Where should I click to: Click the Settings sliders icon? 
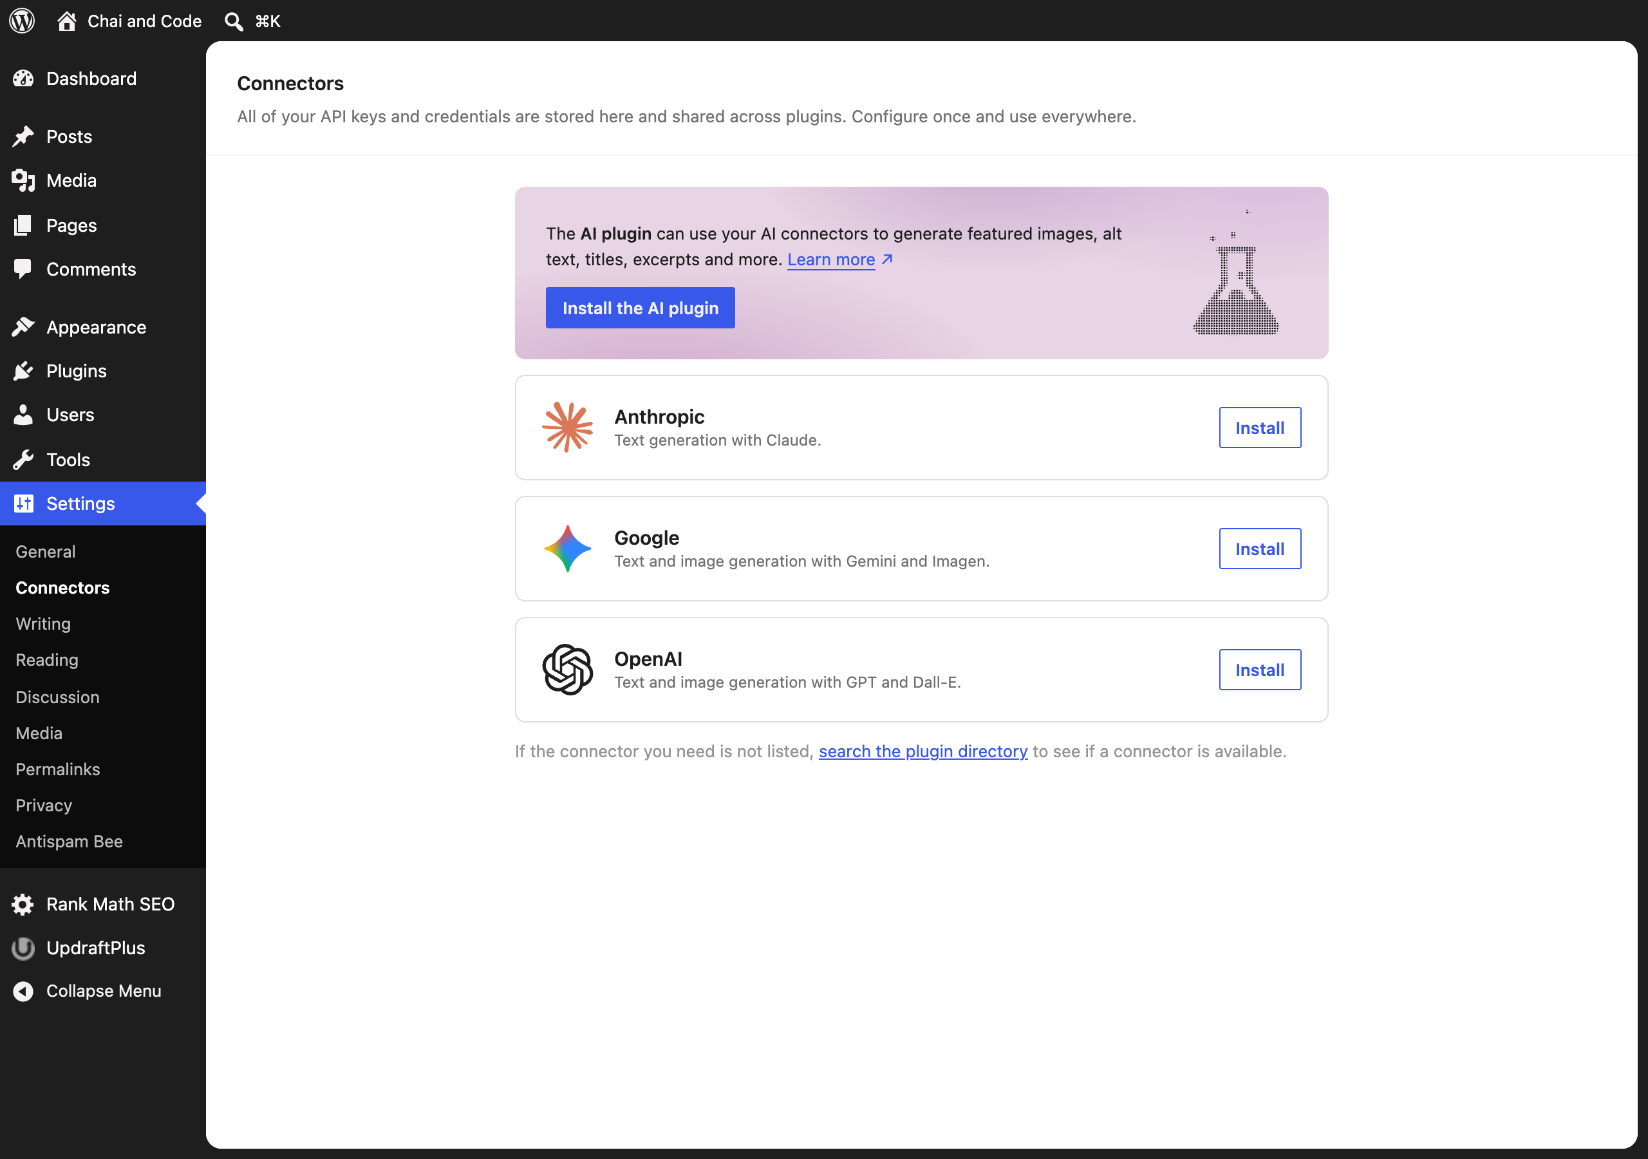[x=24, y=504]
